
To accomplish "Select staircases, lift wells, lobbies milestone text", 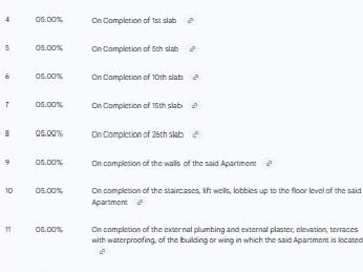I will pyautogui.click(x=226, y=191).
